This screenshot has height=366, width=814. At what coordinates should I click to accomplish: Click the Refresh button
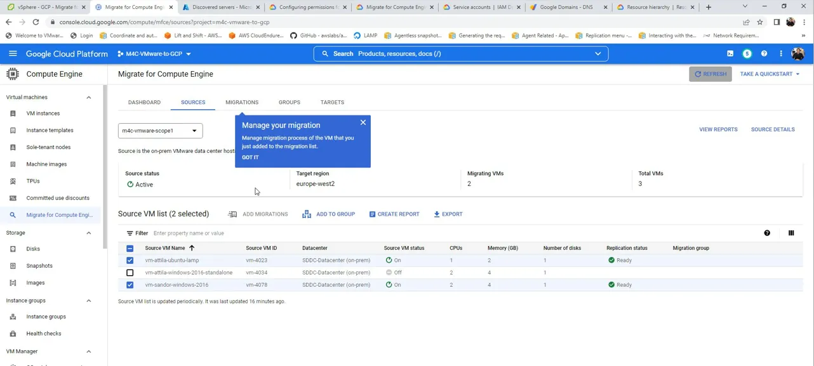pos(711,74)
